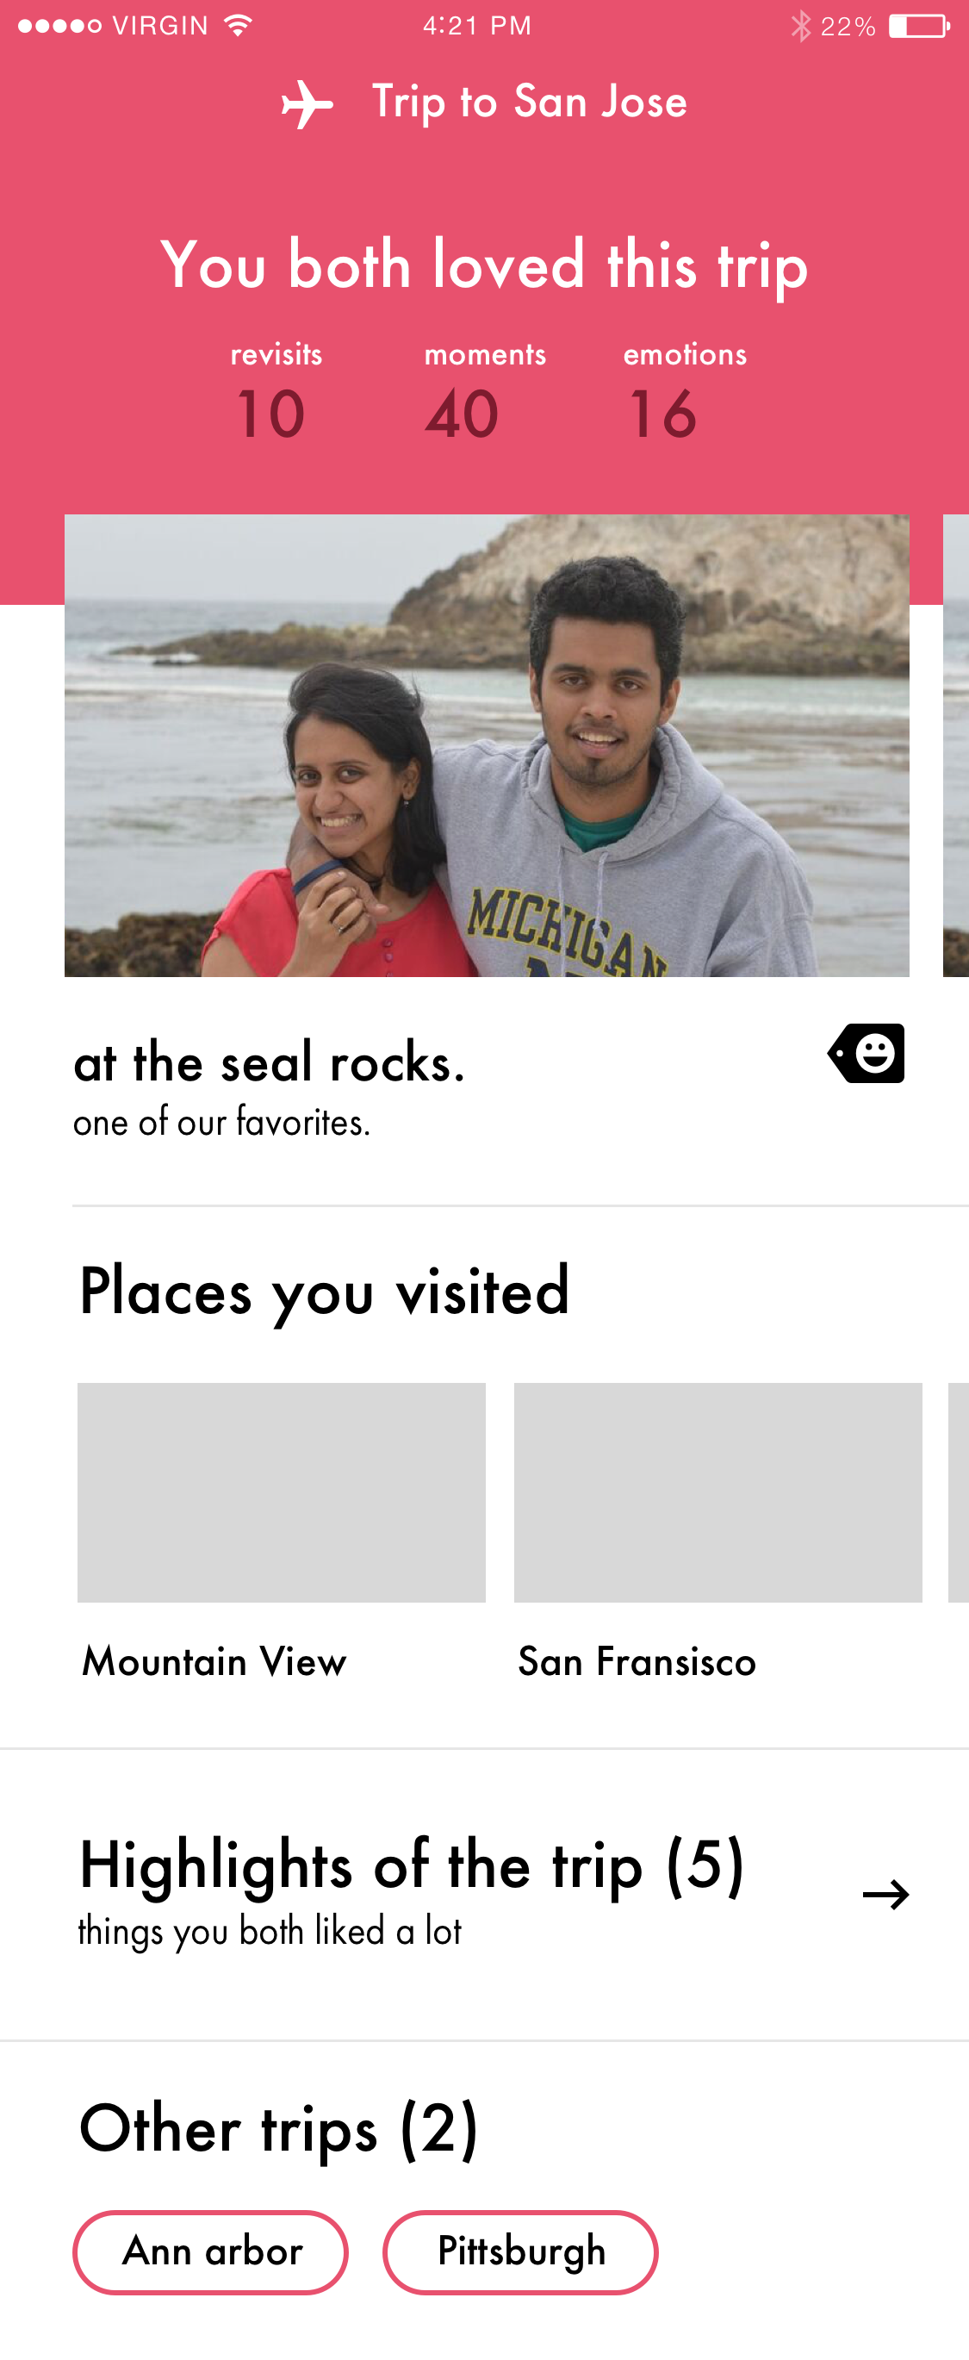
Task: Tap the Highlights of the trip heading
Action: point(411,1865)
